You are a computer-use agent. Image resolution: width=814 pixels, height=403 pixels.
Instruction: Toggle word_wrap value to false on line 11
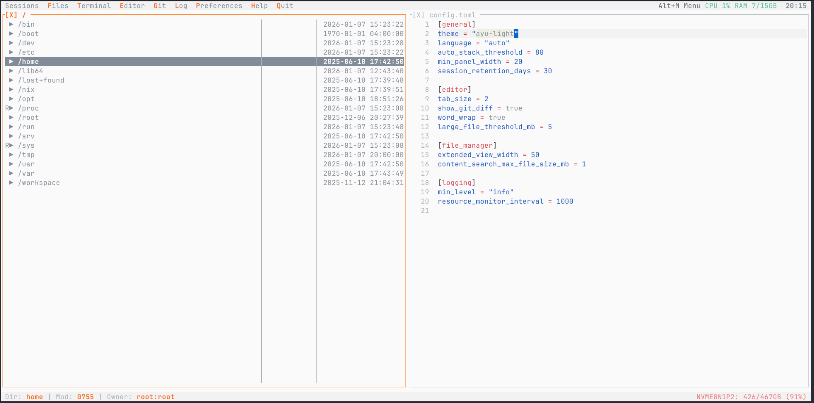(497, 117)
